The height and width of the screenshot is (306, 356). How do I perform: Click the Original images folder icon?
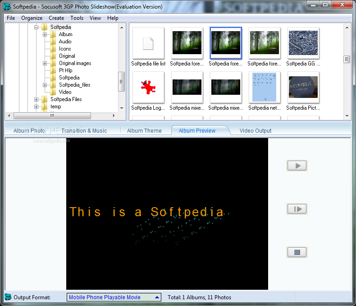pos(53,63)
